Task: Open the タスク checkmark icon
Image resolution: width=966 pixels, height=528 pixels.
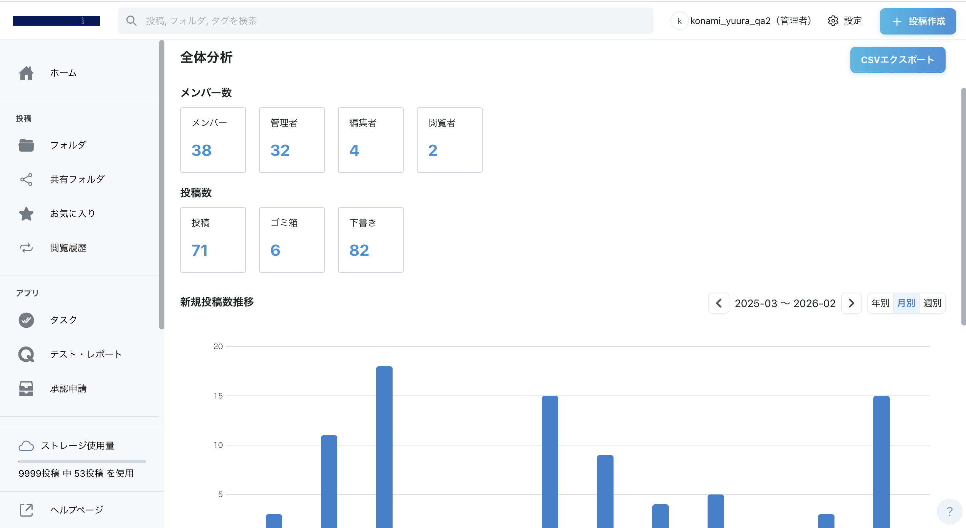Action: [x=26, y=320]
